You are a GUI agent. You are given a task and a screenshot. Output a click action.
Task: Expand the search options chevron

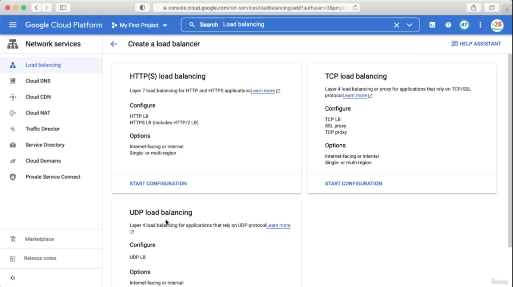pyautogui.click(x=409, y=25)
